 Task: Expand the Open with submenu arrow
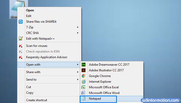point(78,65)
